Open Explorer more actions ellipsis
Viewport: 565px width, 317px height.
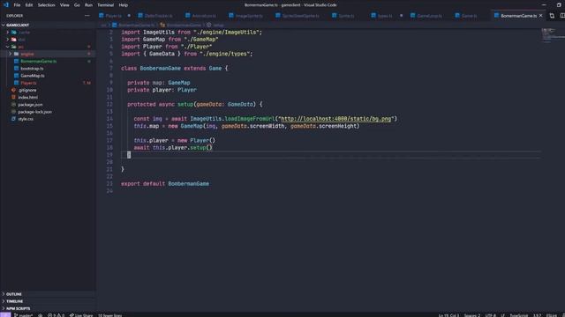coord(87,16)
